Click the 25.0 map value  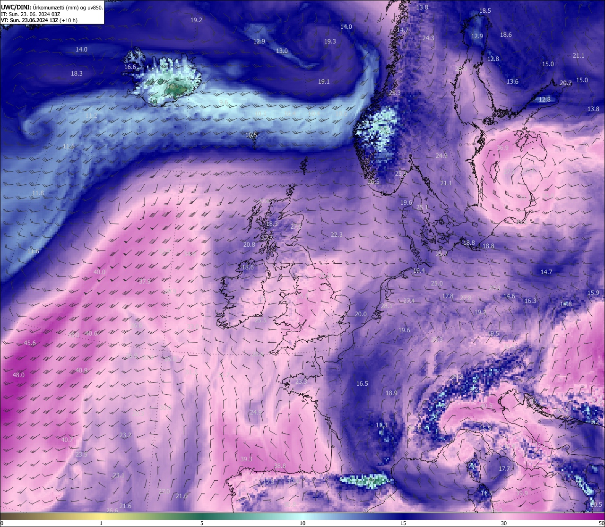437,283
